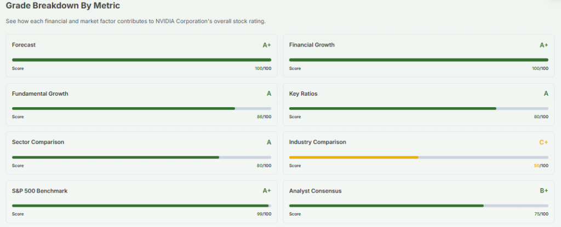Click the Score label on Forecast card
561x227 pixels.
(x=18, y=68)
